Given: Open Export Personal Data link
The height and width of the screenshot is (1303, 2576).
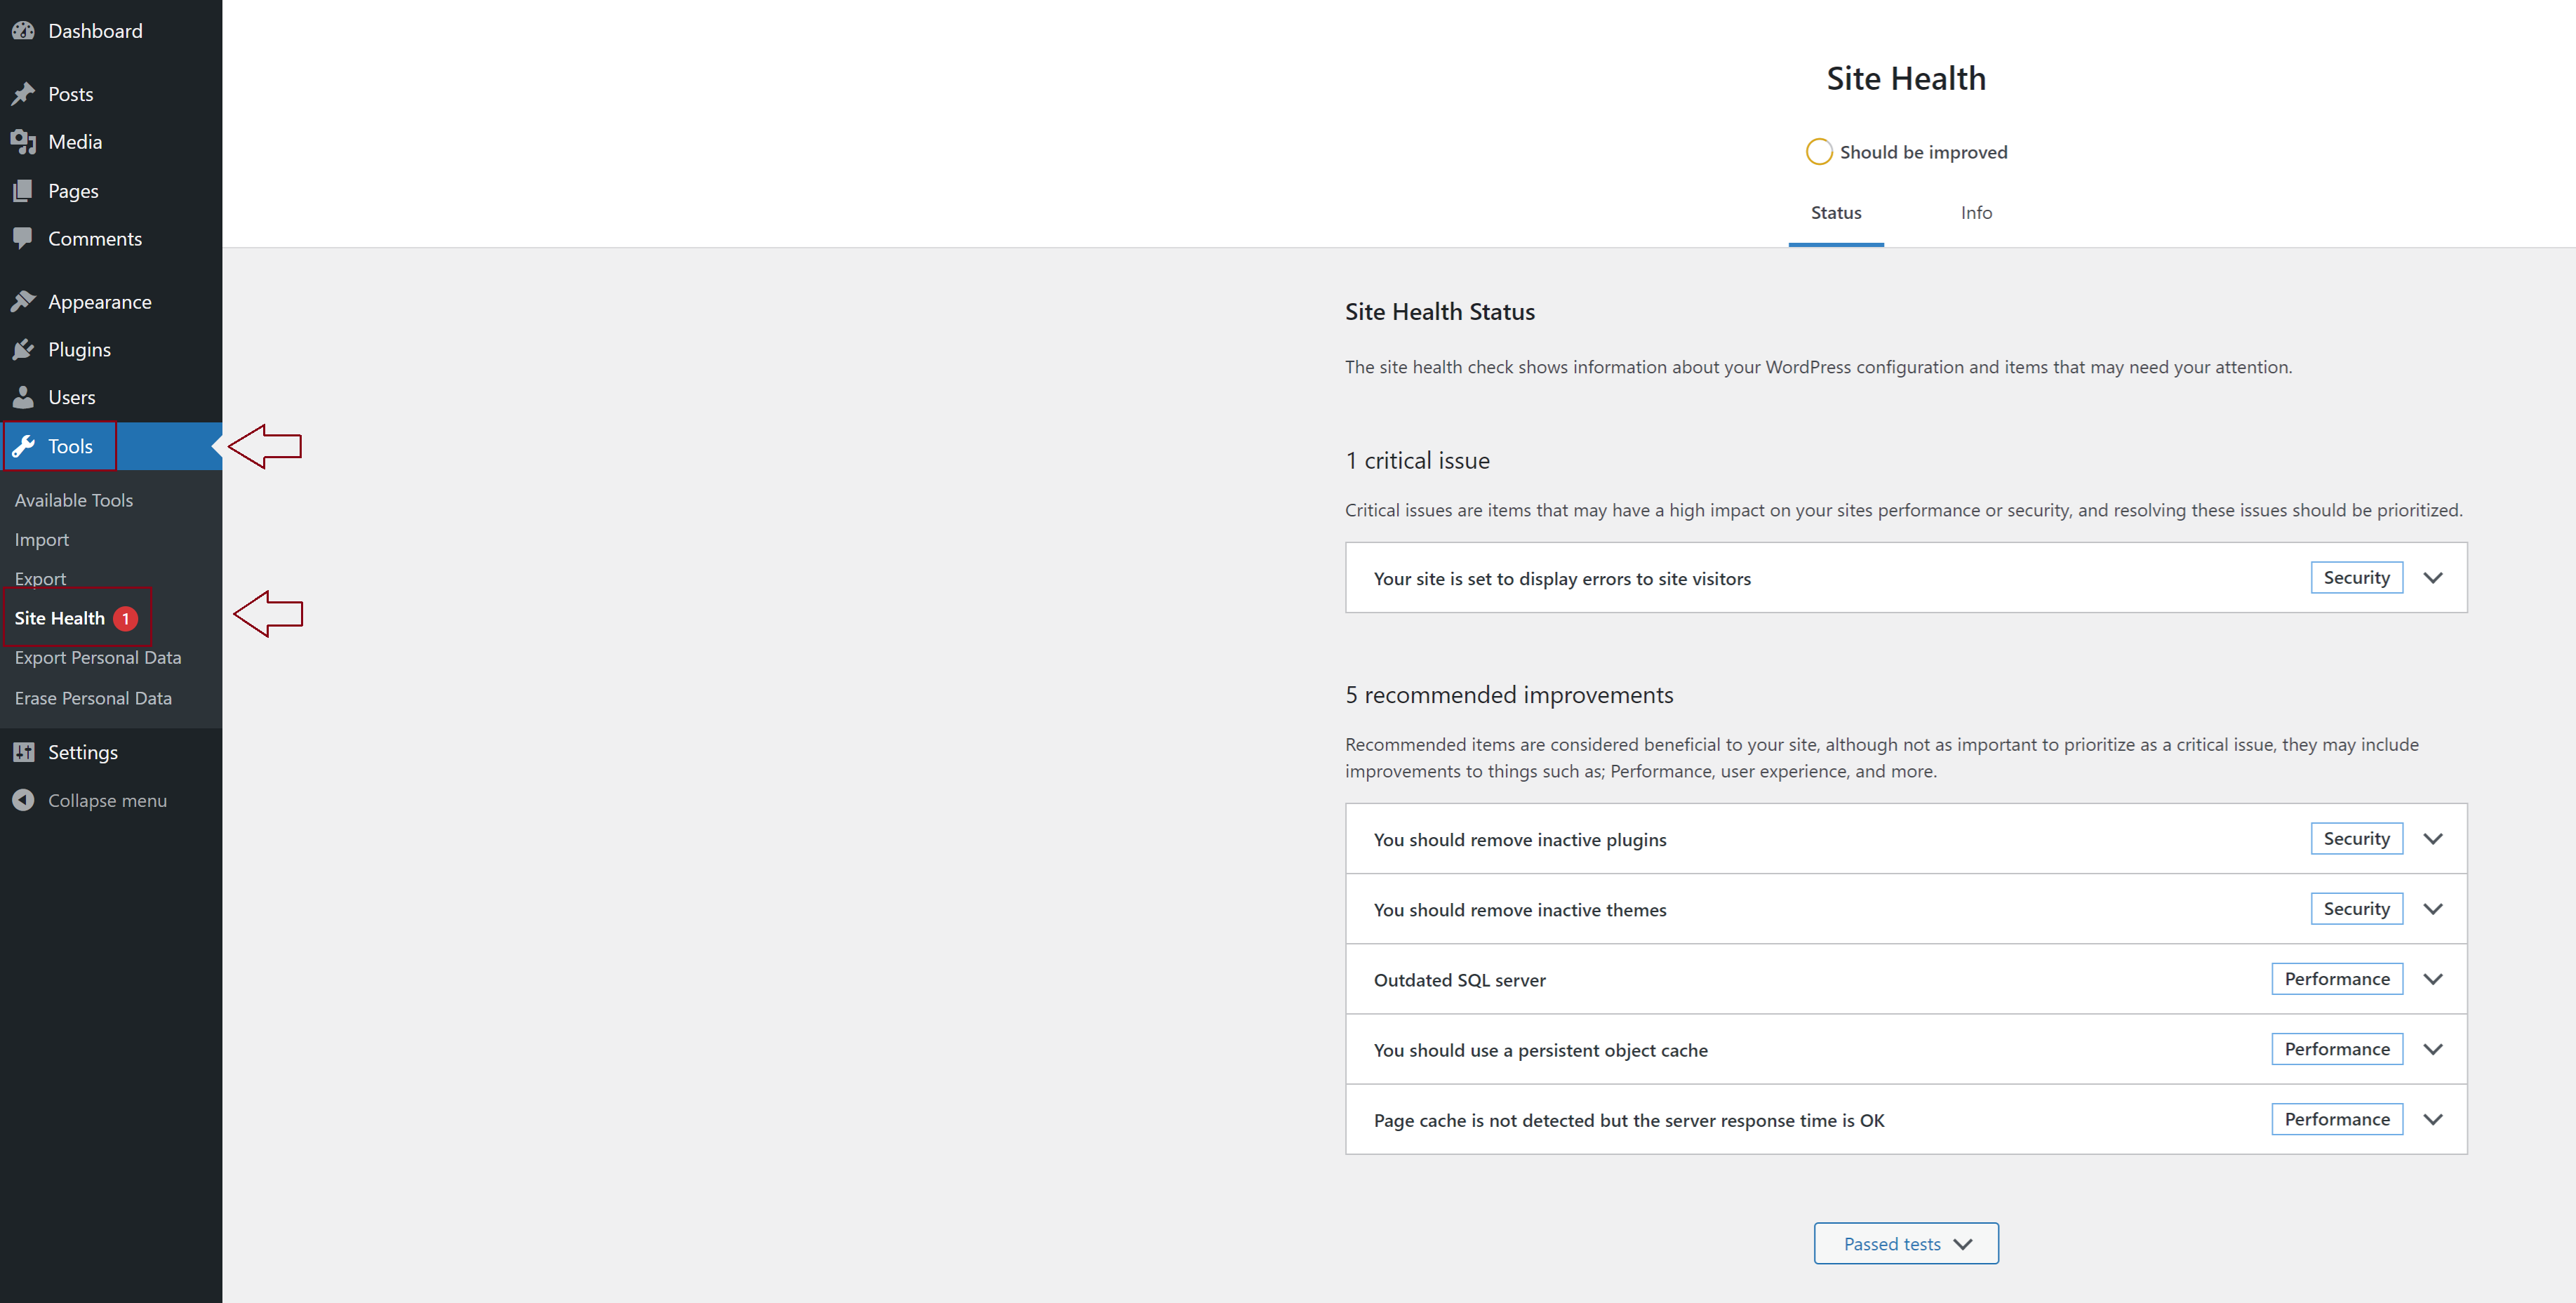Looking at the screenshot, I should point(98,658).
